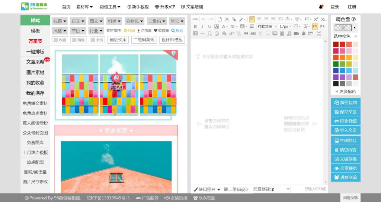Insert a table using table icon
This screenshot has width=381, height=202.
[195, 33]
